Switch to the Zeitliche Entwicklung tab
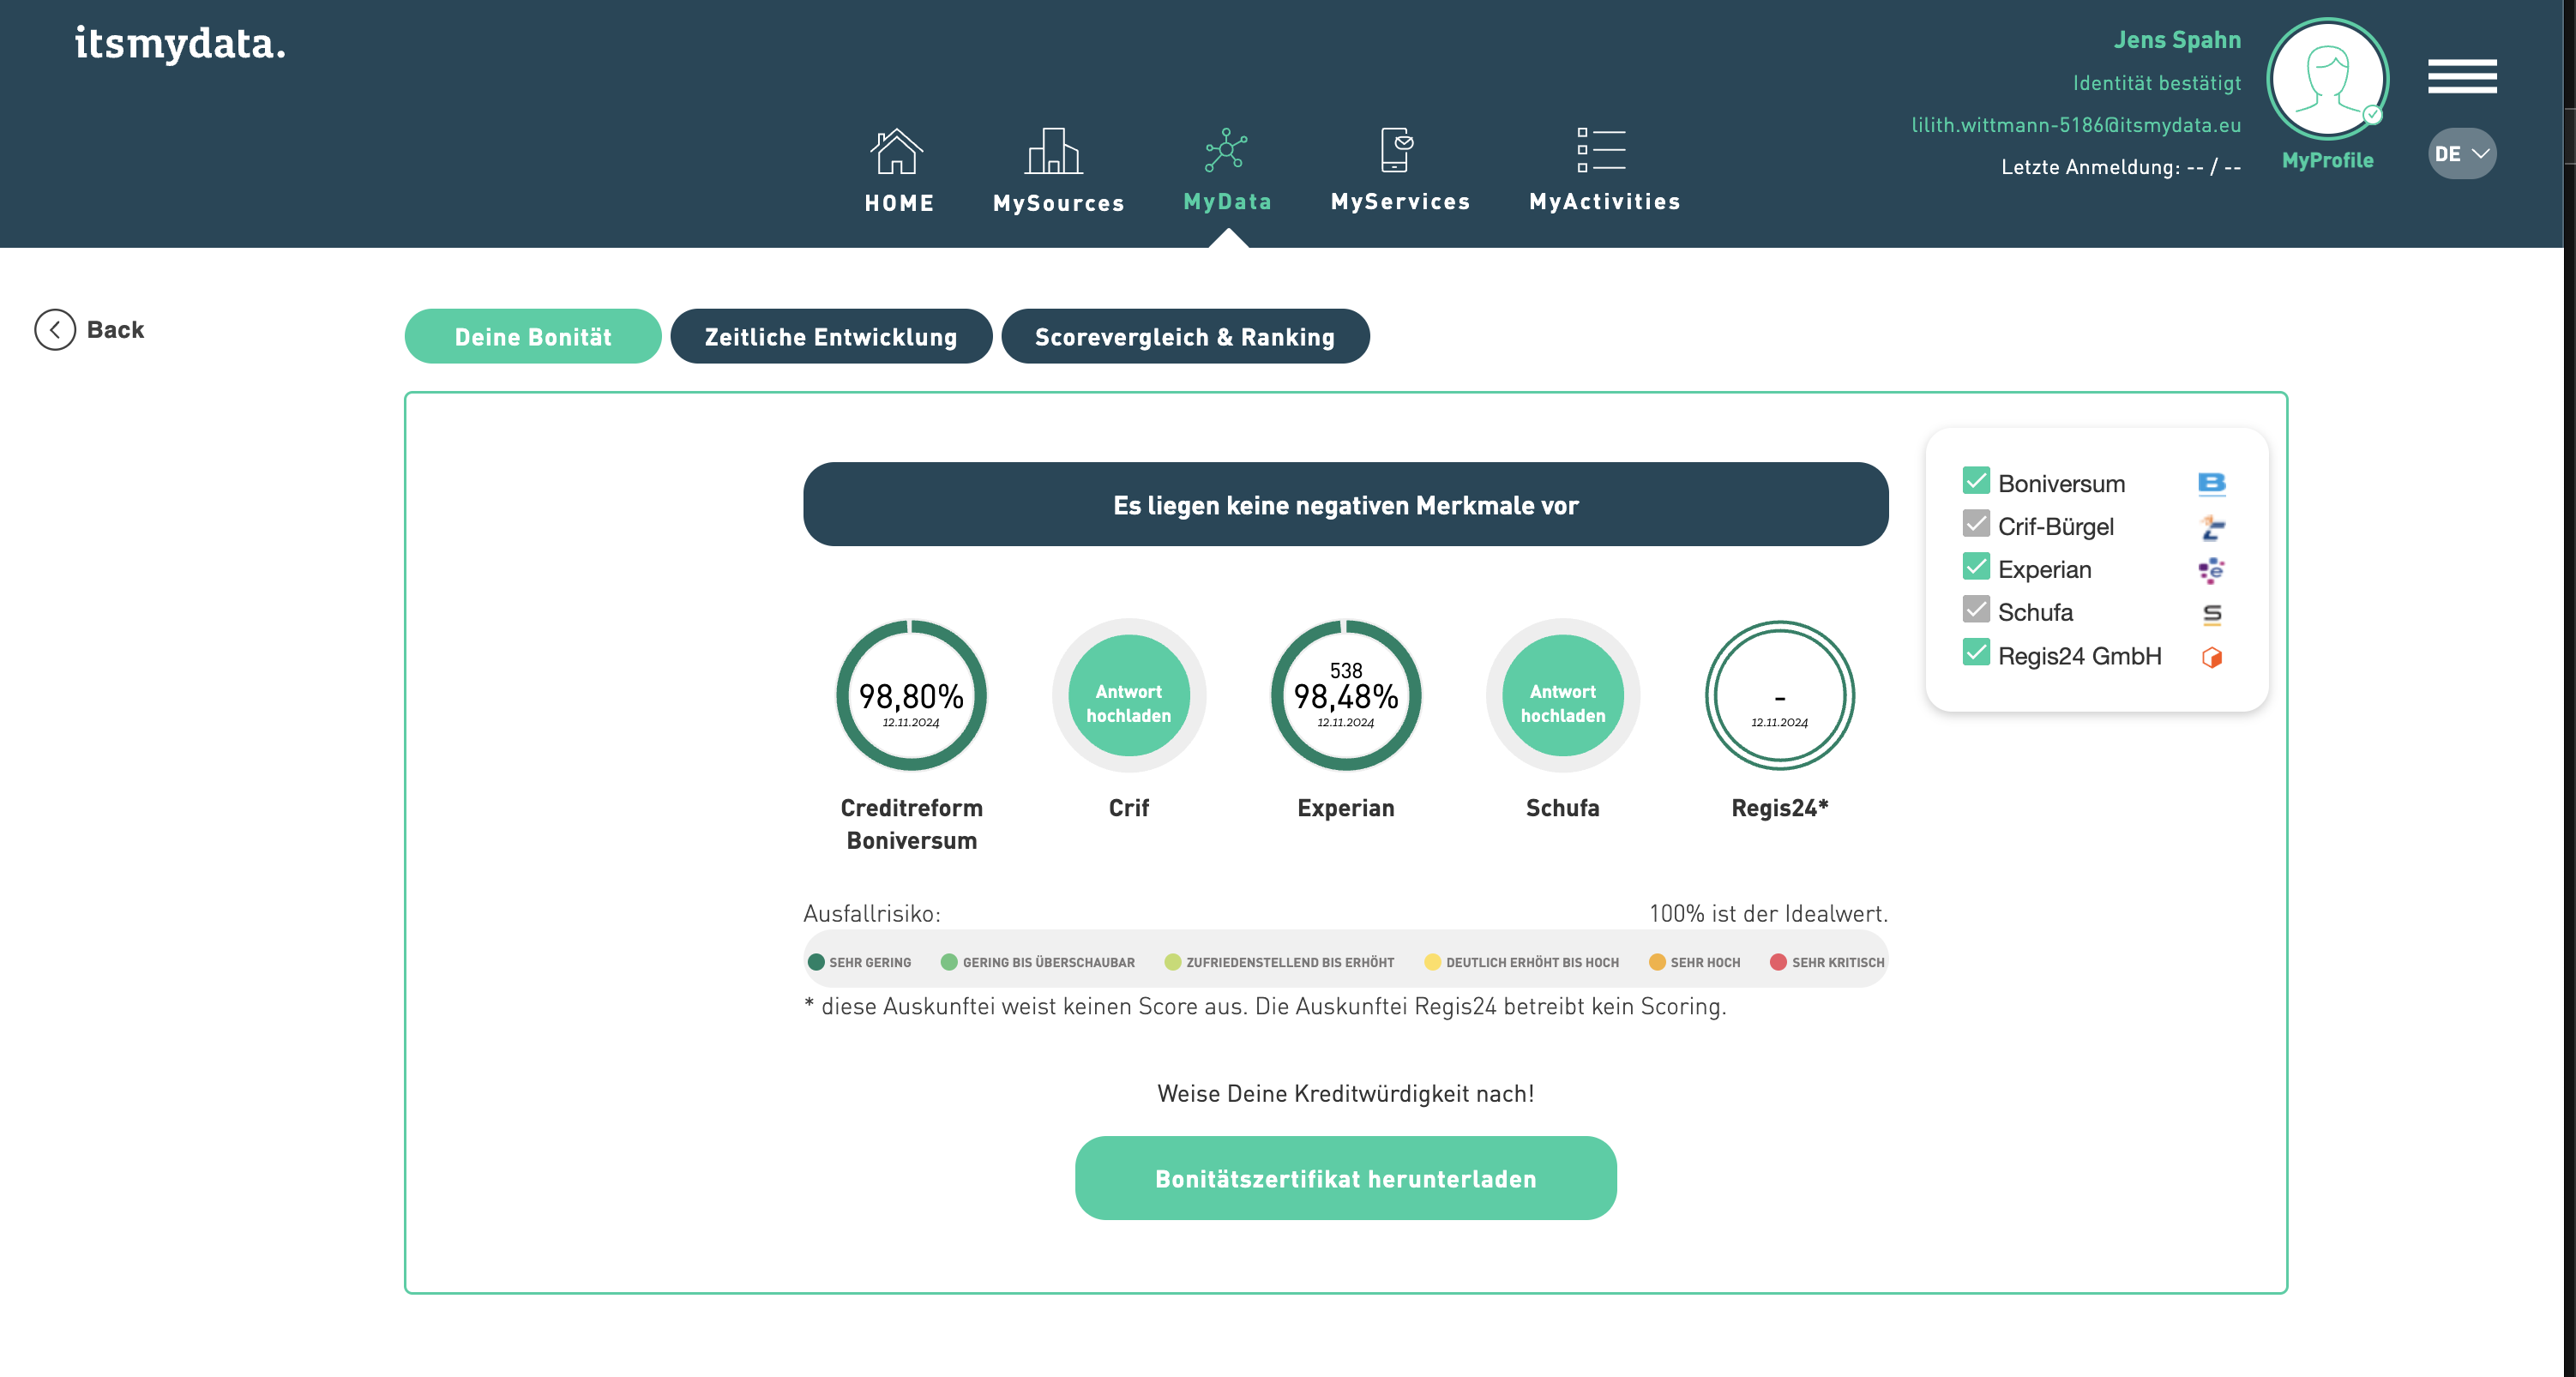 [x=831, y=337]
